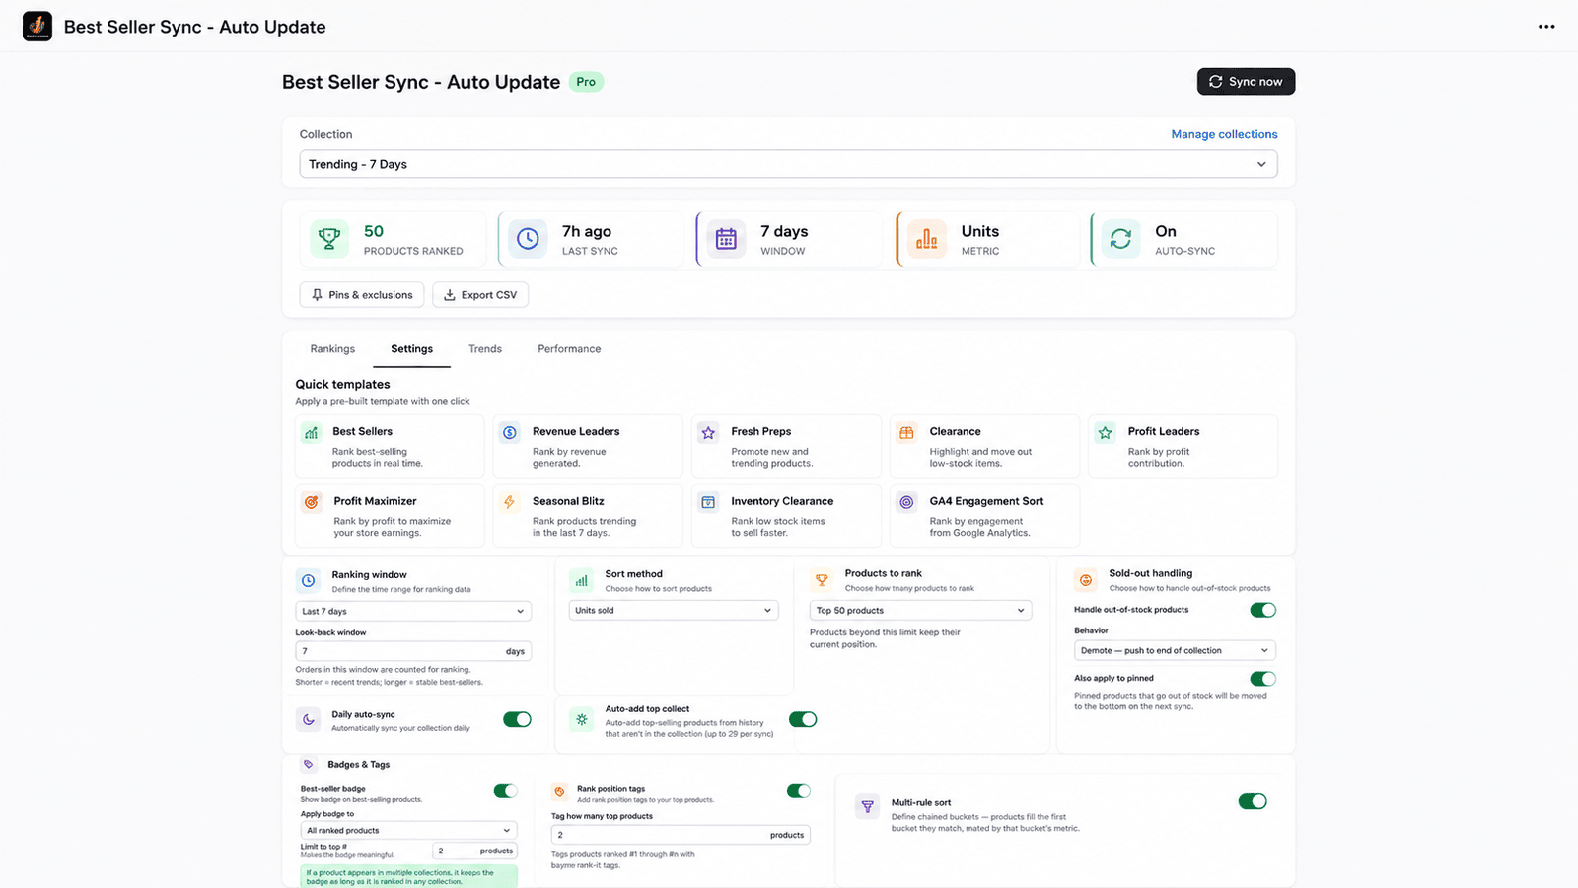Go to the Performance tab
This screenshot has height=888, width=1578.
[569, 349]
